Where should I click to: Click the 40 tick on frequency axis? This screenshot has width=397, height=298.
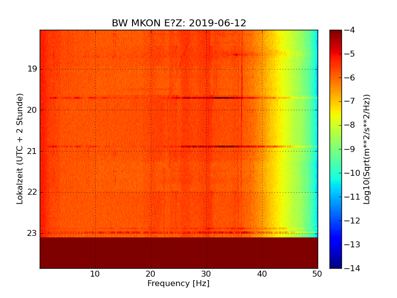[x=262, y=274]
